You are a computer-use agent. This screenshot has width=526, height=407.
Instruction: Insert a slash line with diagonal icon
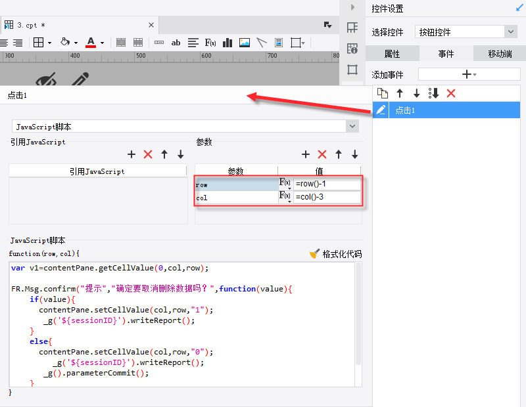[x=262, y=43]
